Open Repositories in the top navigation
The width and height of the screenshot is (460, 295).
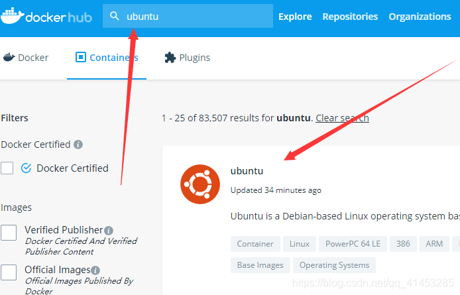pos(350,17)
